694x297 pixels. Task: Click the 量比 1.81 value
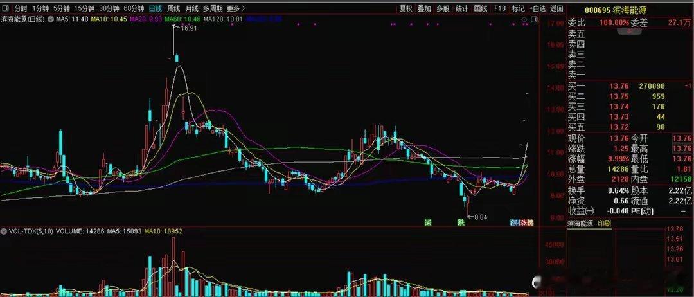684,169
